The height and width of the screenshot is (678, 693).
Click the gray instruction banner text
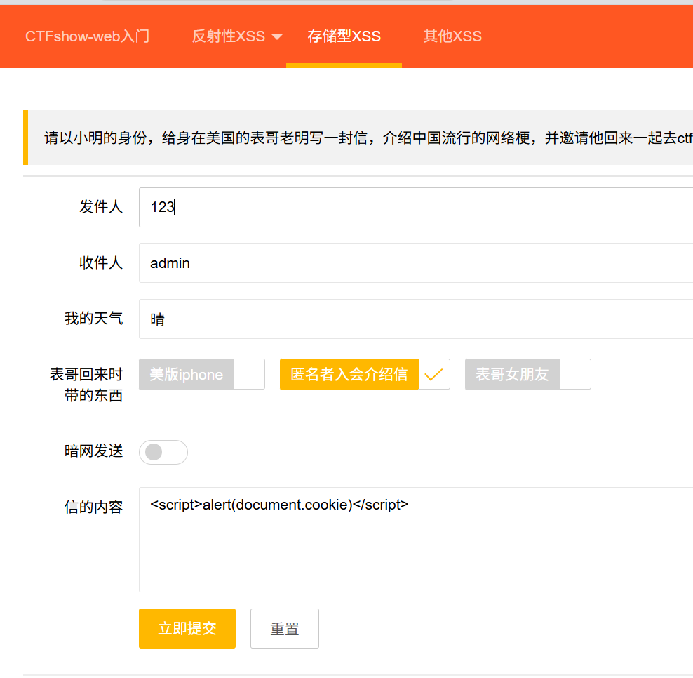point(365,138)
